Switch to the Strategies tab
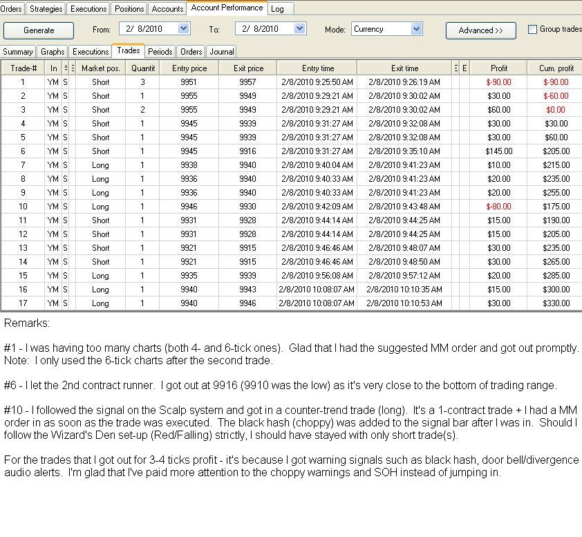The height and width of the screenshot is (537, 582). pos(46,8)
